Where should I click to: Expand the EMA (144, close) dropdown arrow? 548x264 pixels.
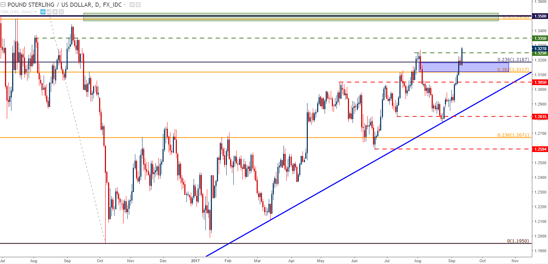pyautogui.click(x=35, y=12)
